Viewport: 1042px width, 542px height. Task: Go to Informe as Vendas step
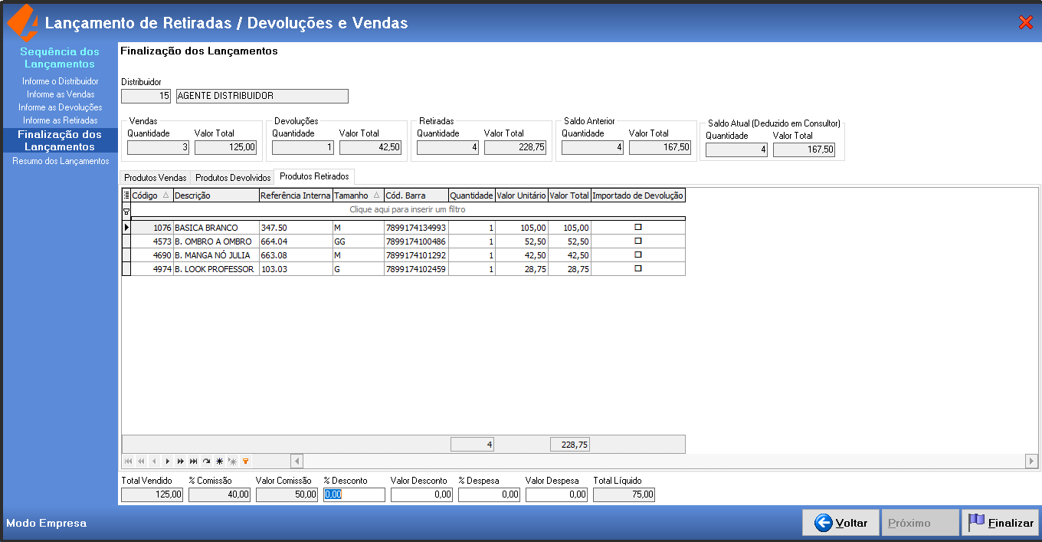pos(61,94)
